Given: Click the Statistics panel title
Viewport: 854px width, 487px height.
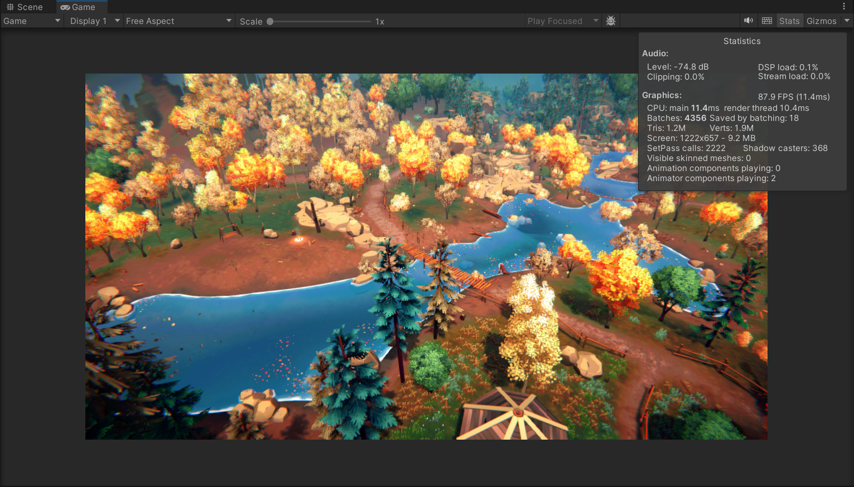Looking at the screenshot, I should 742,41.
